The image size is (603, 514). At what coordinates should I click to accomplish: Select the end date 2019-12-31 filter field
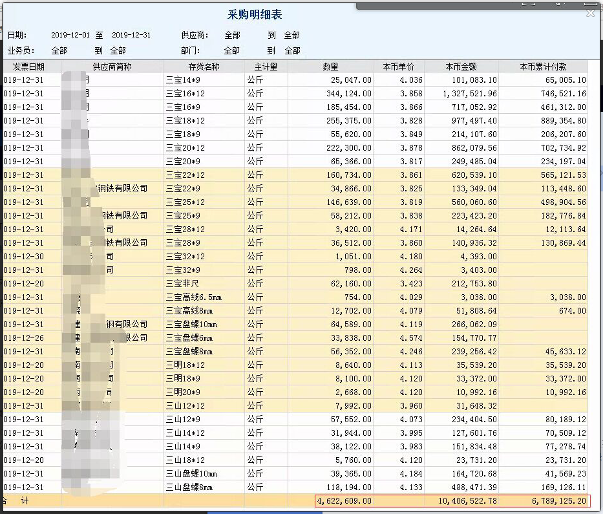(131, 35)
